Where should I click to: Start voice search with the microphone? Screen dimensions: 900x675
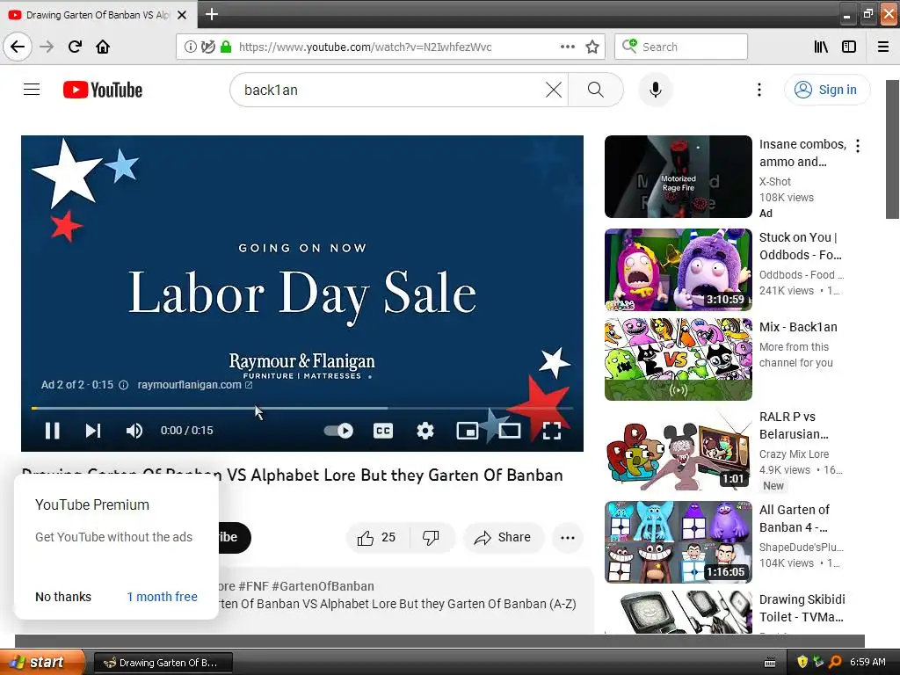655,90
